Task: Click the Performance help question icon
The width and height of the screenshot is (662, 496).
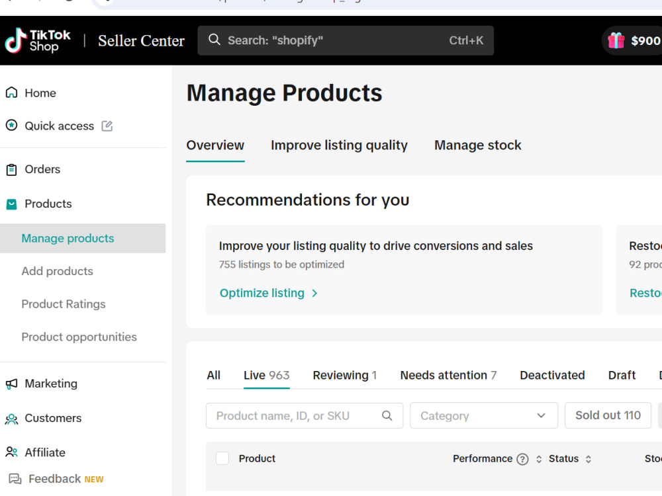Action: click(x=523, y=459)
